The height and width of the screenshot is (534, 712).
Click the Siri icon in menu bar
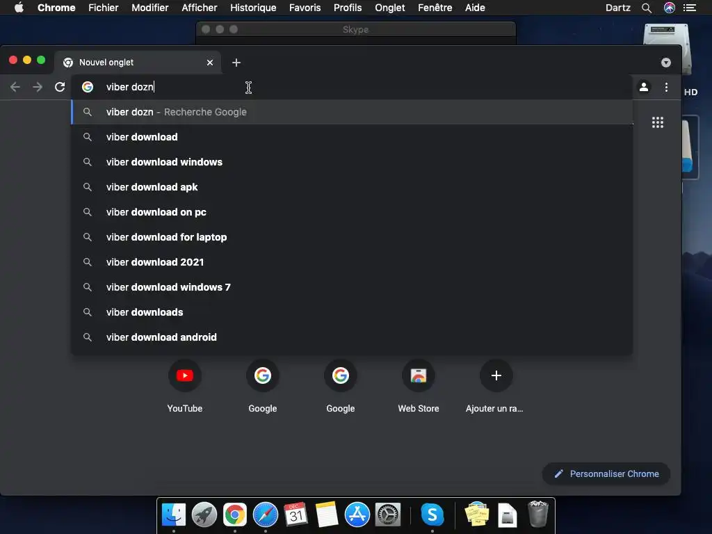(x=670, y=8)
